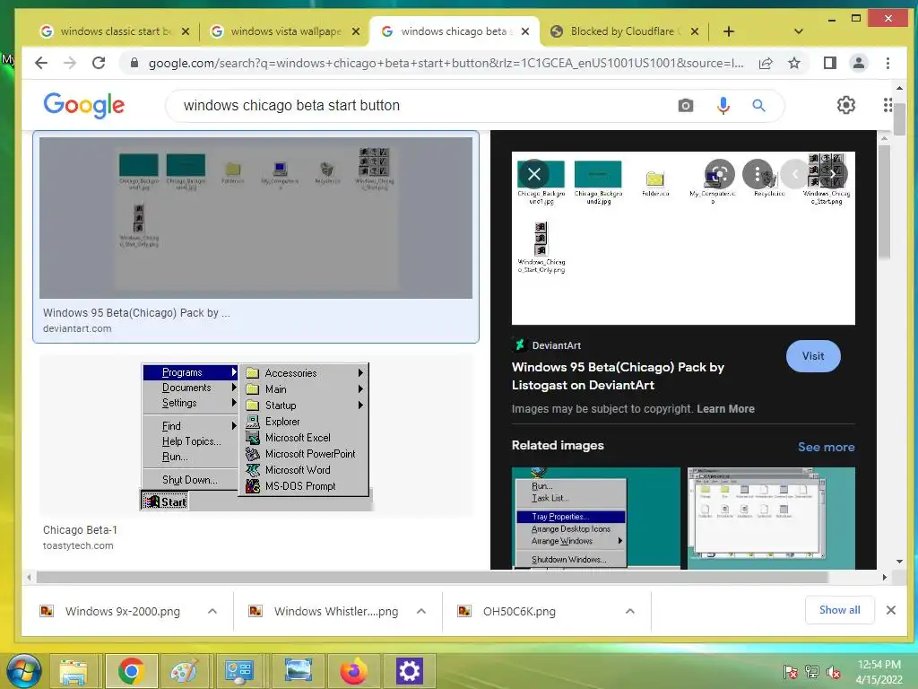The image size is (918, 689).
Task: Click the preview panel vertical scrollbar
Action: [x=884, y=202]
